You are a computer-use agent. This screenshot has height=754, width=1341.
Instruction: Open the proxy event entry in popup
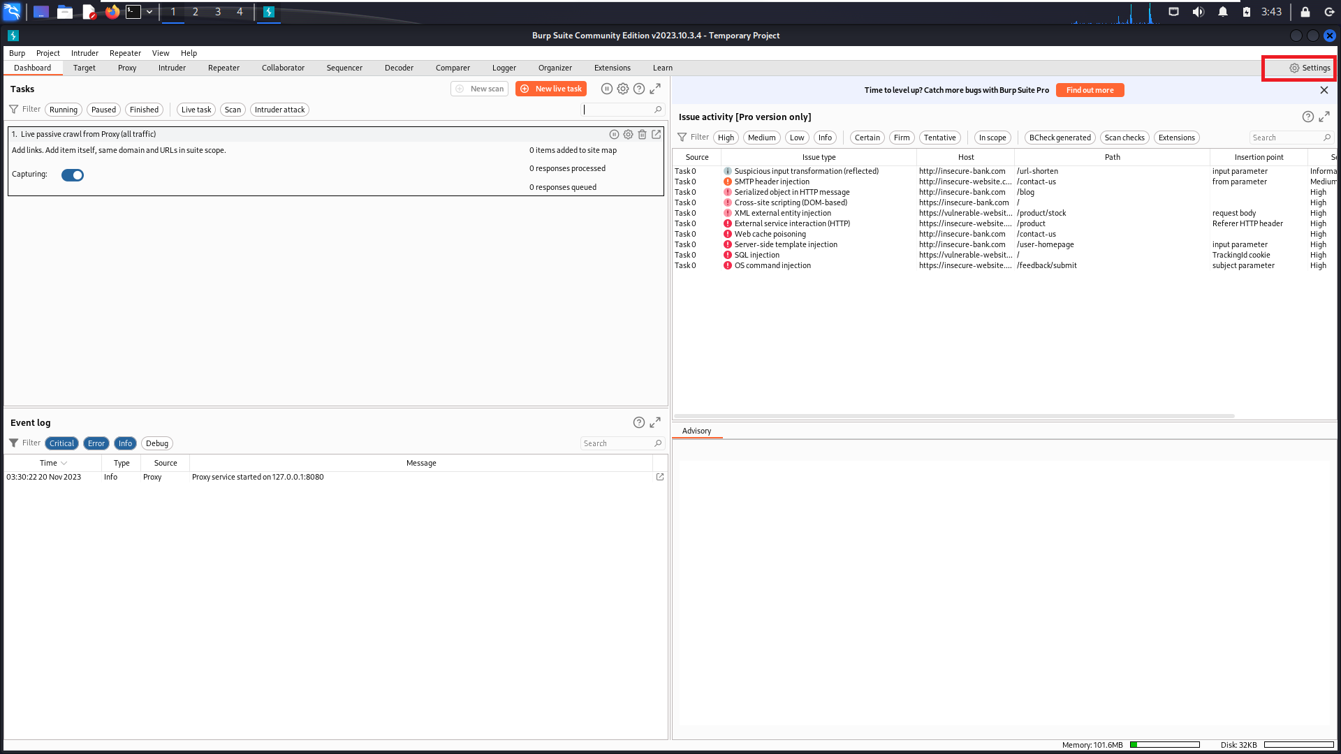[x=659, y=477]
